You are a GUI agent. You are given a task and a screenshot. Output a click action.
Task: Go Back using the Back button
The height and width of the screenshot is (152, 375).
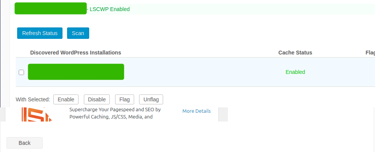[x=24, y=143]
